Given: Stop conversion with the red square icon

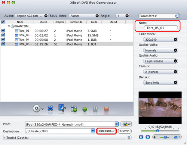Looking at the screenshot, I should [x=106, y=109].
